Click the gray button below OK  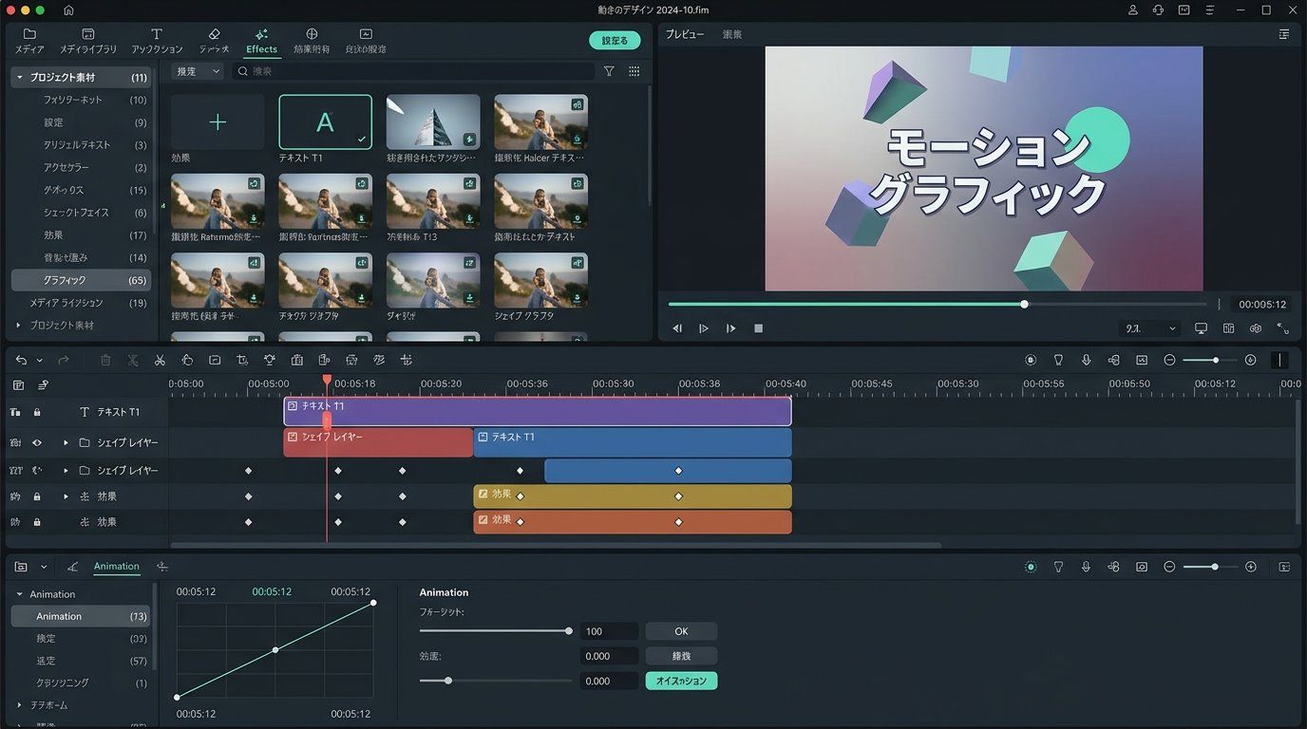[x=681, y=656]
